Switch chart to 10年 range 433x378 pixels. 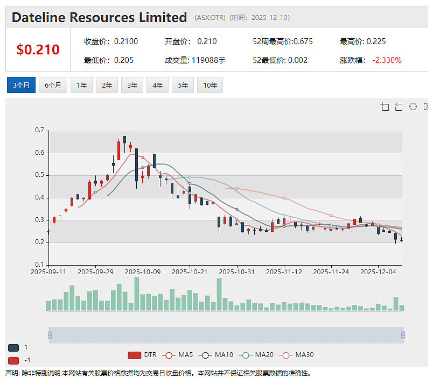210,85
